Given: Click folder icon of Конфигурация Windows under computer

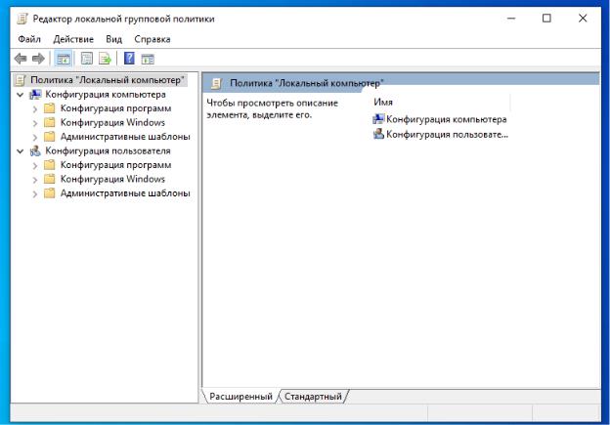Looking at the screenshot, I should point(50,122).
